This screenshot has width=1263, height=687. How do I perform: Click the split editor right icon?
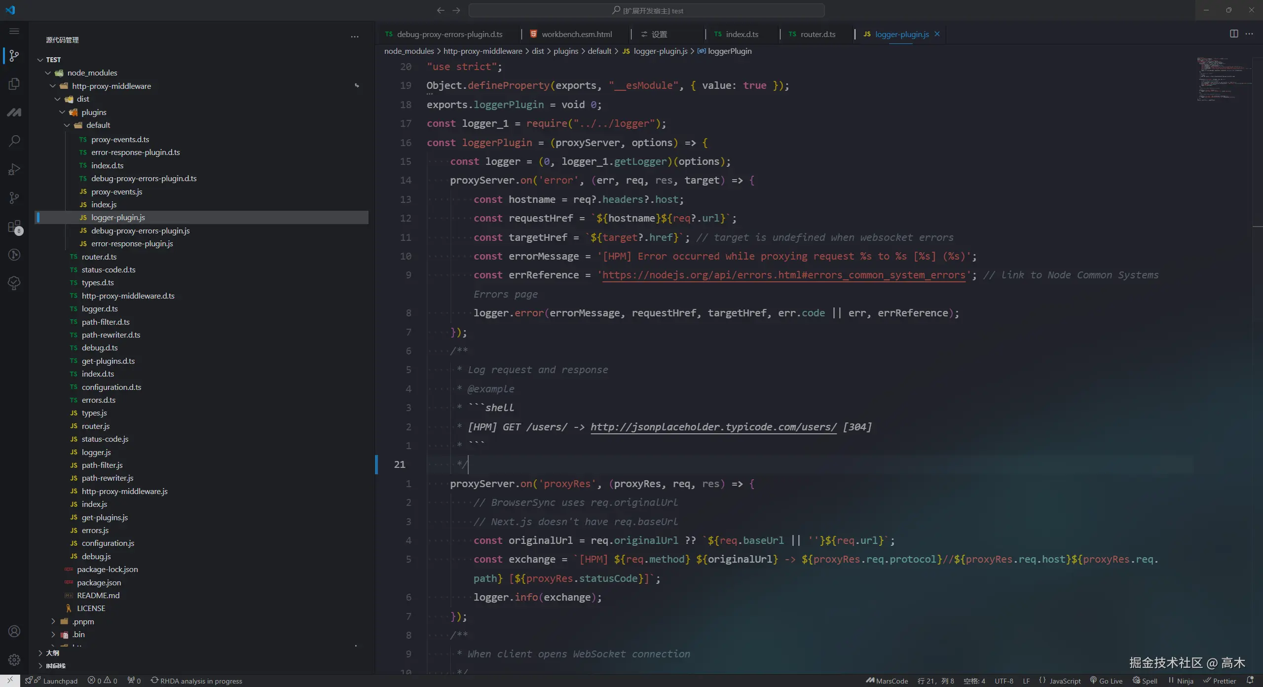pyautogui.click(x=1233, y=34)
